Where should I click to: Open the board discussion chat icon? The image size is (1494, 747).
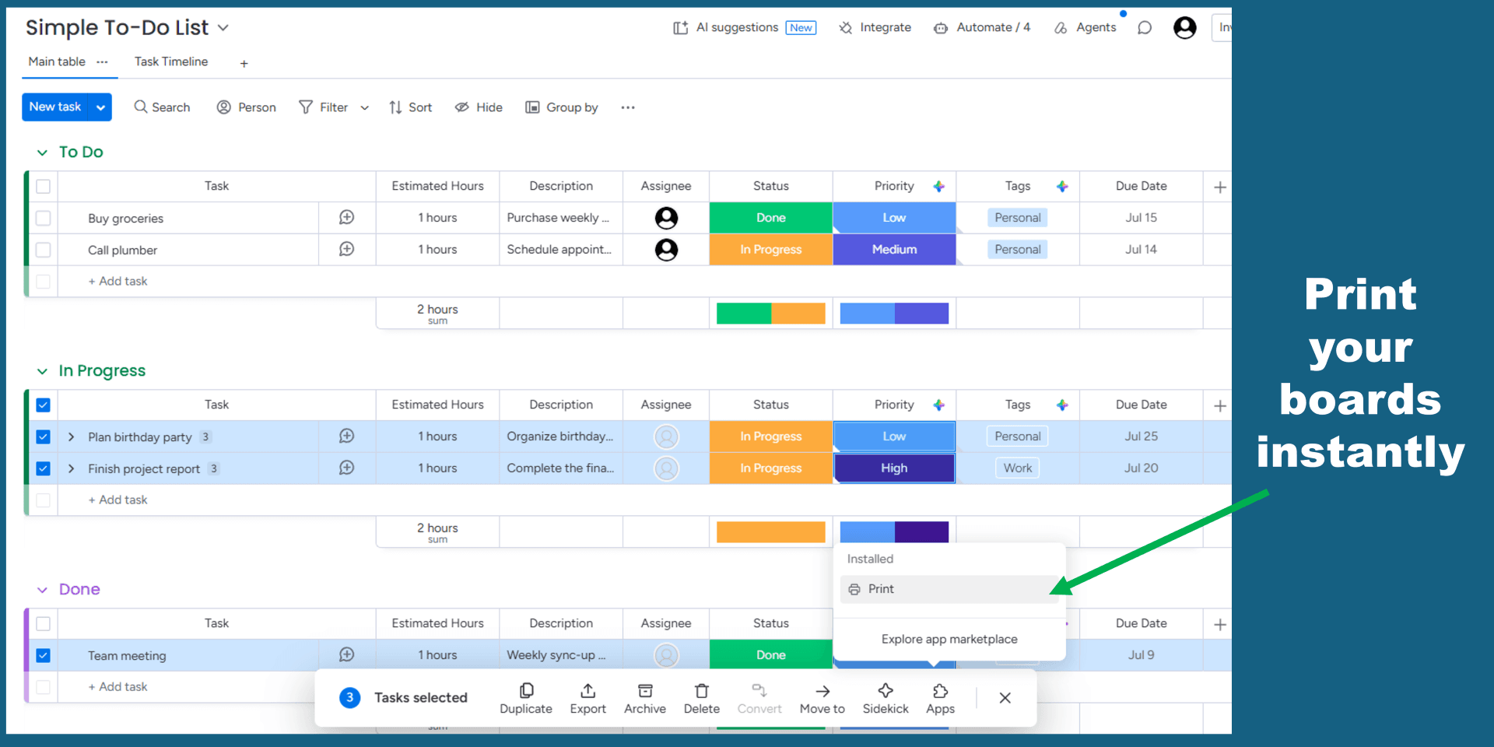1145,28
